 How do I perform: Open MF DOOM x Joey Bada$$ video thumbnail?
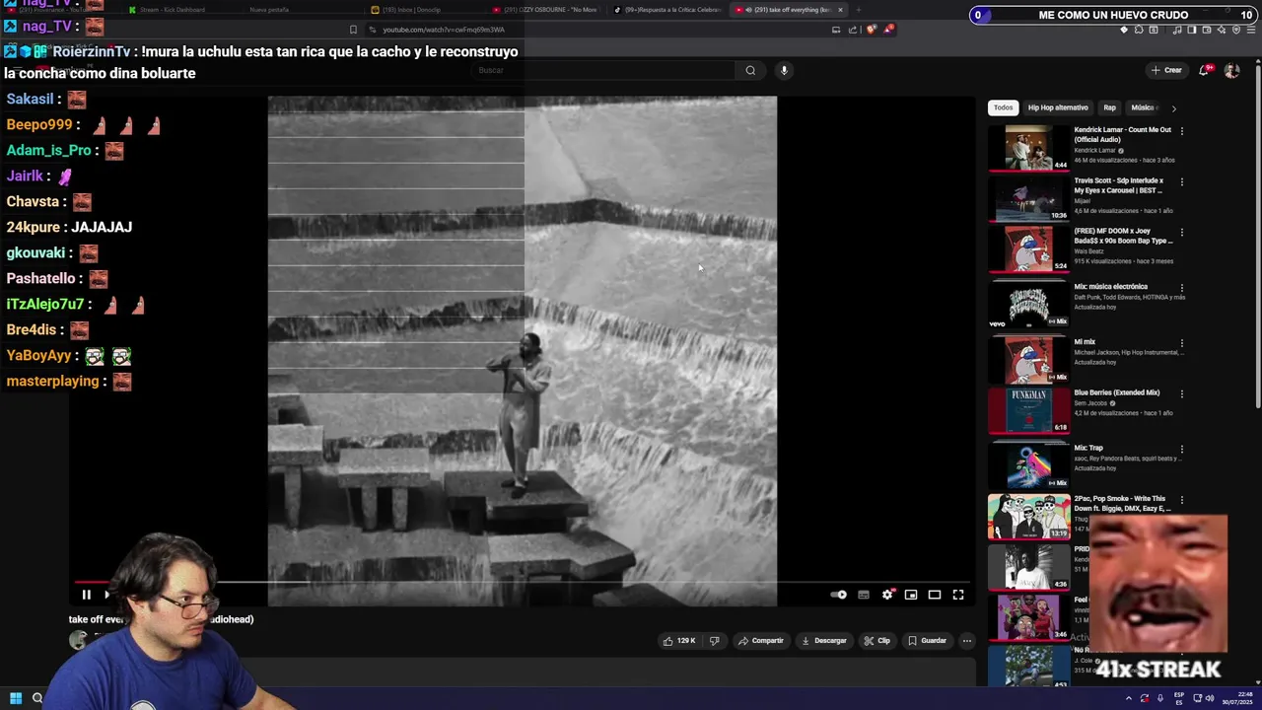point(1028,249)
